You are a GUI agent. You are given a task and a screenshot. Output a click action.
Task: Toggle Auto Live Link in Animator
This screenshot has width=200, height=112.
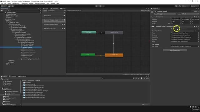[145, 11]
